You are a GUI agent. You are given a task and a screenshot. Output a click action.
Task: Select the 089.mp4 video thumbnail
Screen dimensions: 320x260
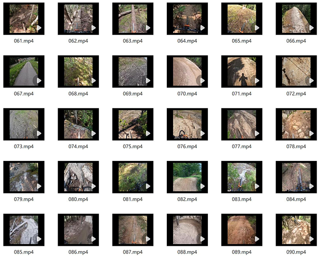[242, 230]
